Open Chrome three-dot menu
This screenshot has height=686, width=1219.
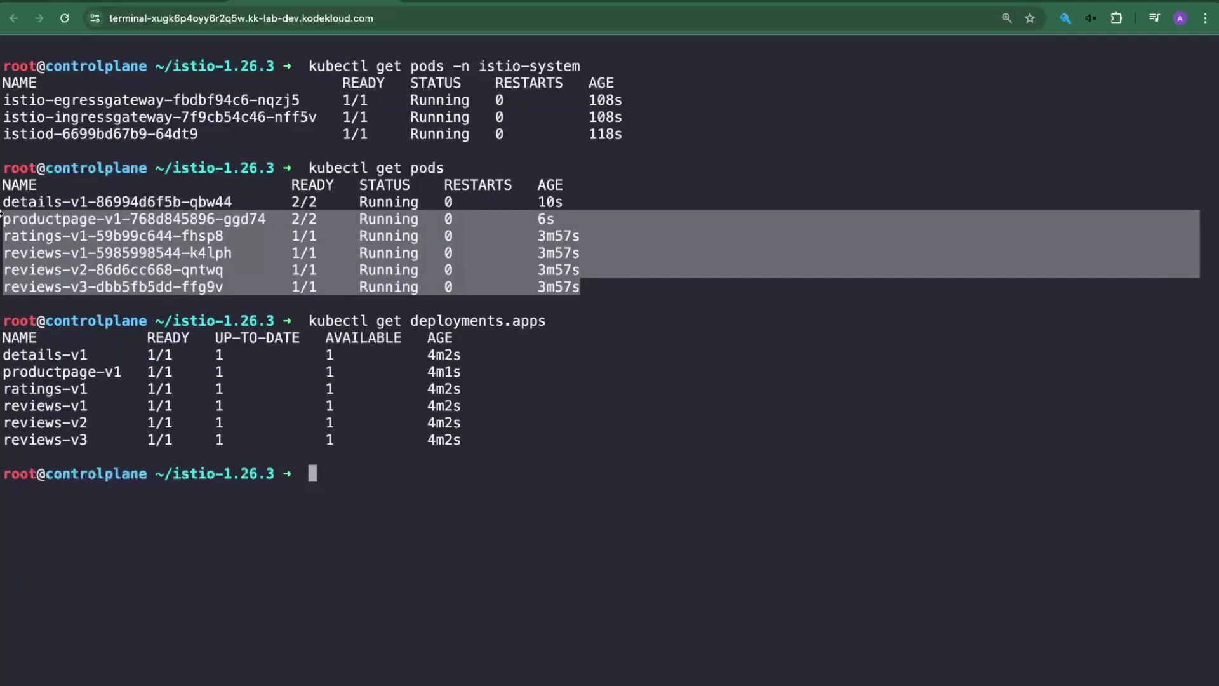[x=1205, y=18]
